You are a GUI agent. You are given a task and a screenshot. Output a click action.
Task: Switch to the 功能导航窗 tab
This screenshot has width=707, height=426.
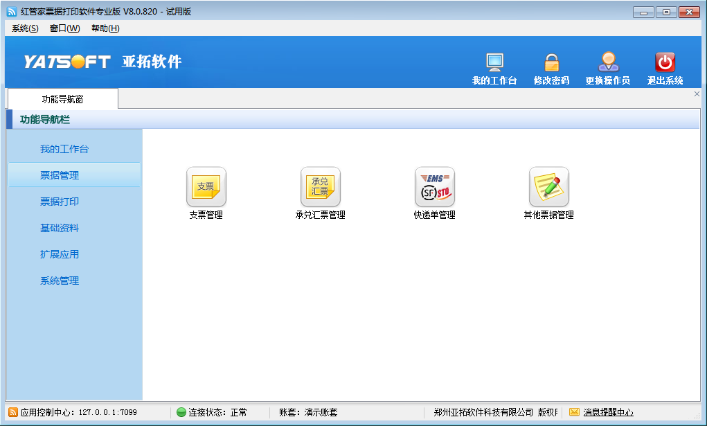62,99
